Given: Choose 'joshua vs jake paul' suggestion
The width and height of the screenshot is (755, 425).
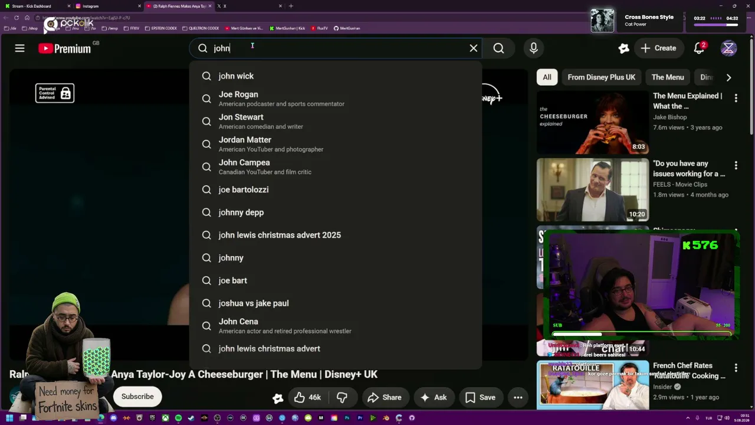Looking at the screenshot, I should (335, 303).
